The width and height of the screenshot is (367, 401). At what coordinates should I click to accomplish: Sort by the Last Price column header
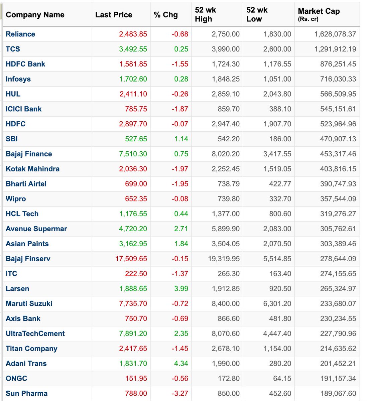pos(114,15)
